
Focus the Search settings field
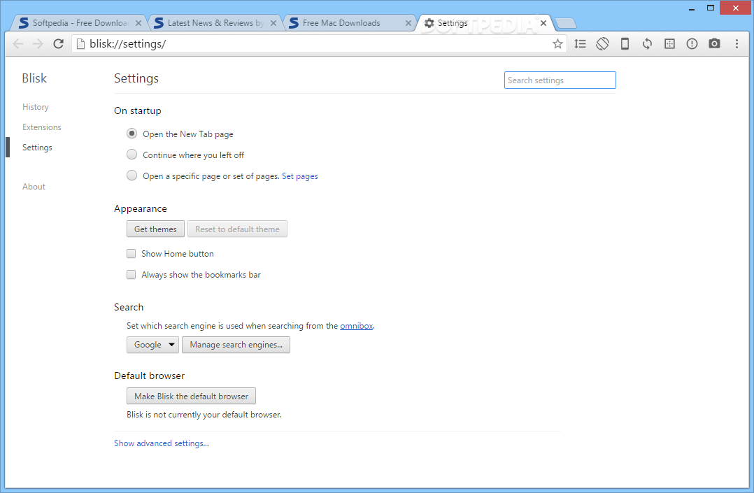point(560,80)
